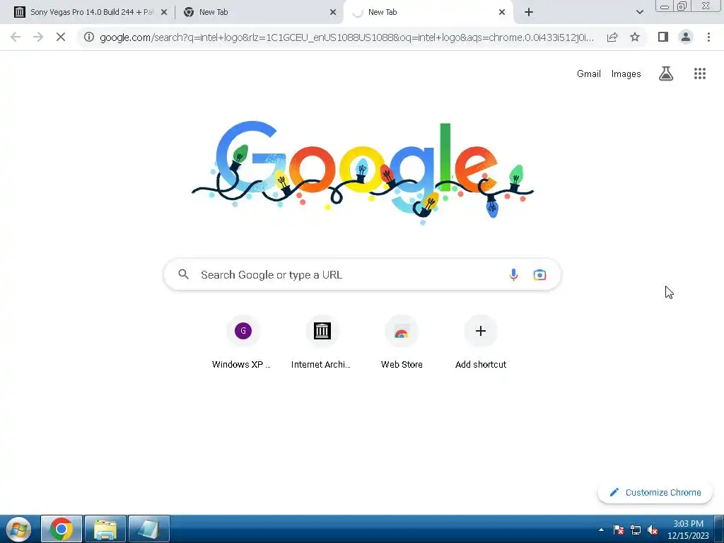Open Windows Explorer from taskbar

pos(105,529)
